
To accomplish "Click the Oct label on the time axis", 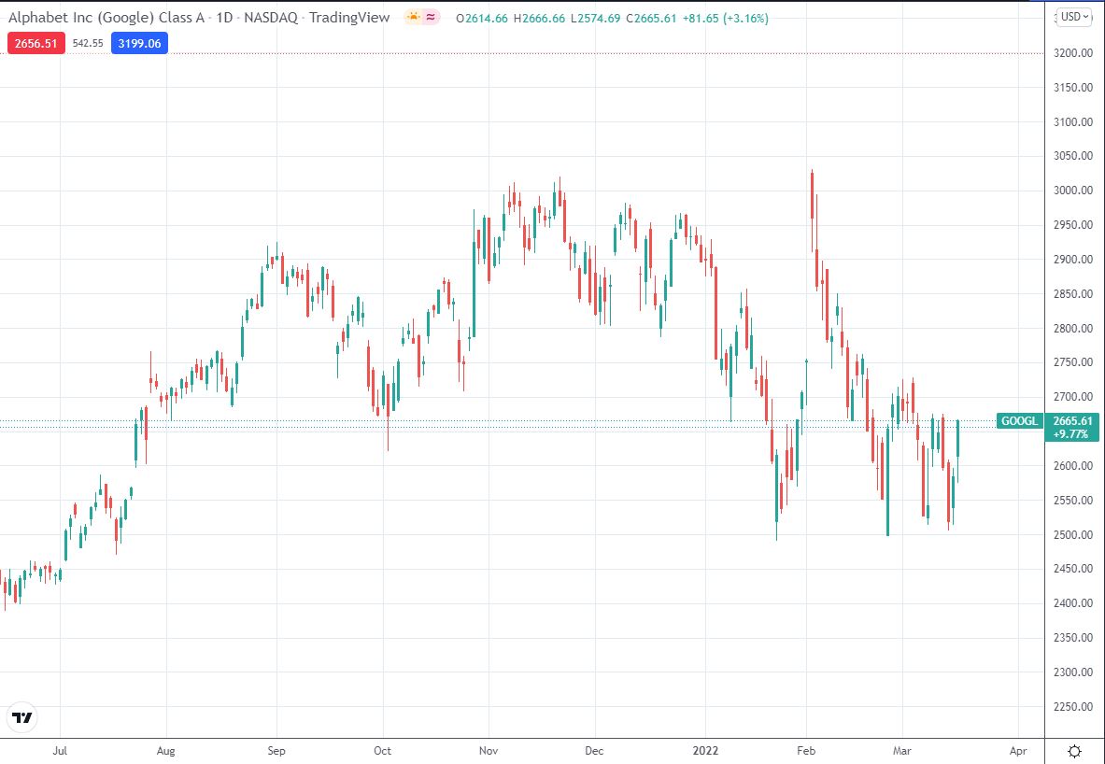I will 382,751.
